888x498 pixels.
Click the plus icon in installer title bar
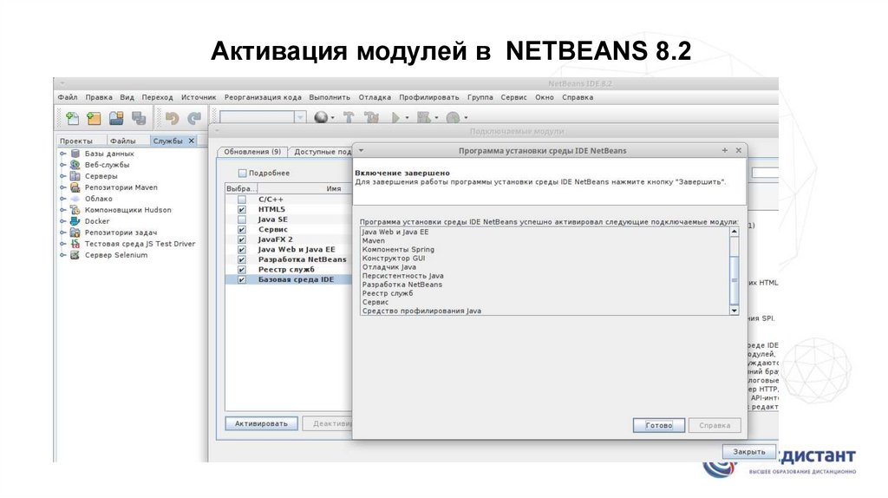click(724, 151)
